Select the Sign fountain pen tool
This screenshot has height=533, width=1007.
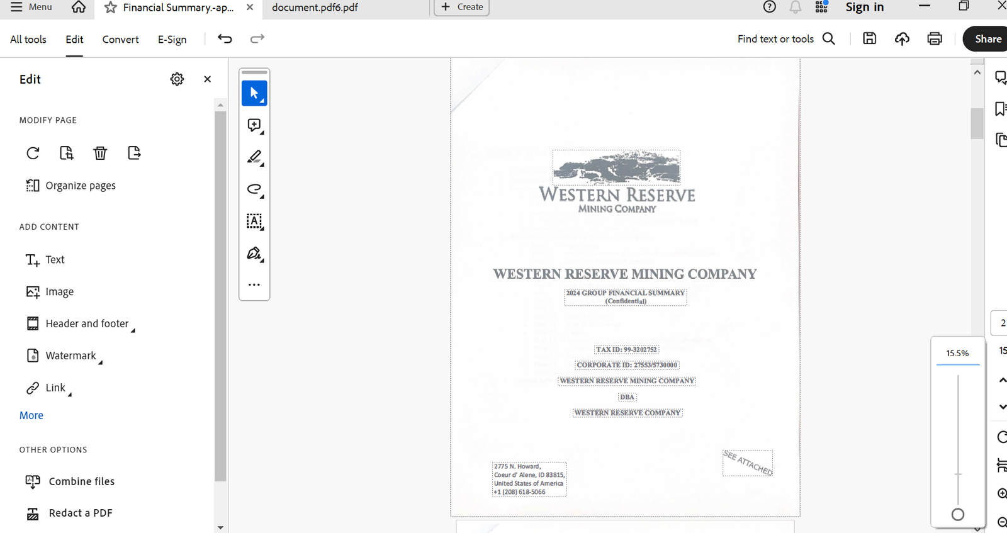(x=254, y=254)
